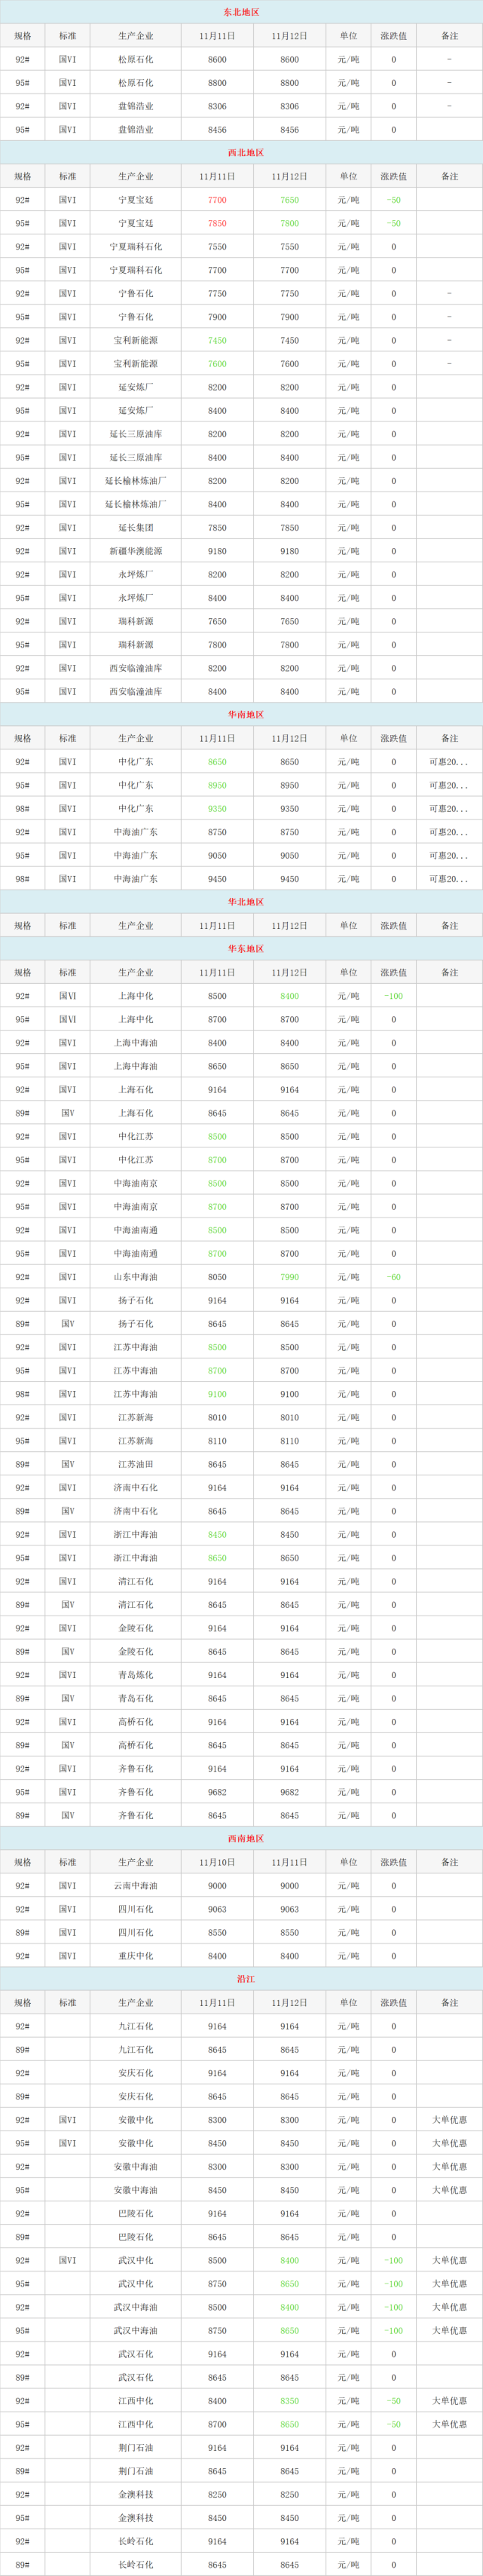Click the -50 change in 宁夏宝廷 92# row
Viewport: 483px width, 2576px height.
[394, 200]
